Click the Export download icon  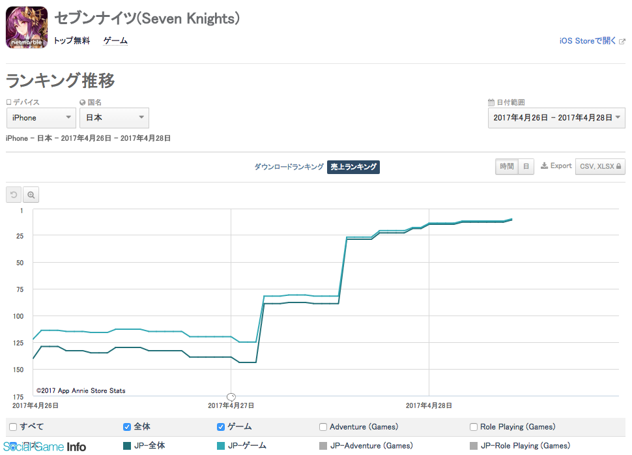(x=544, y=166)
